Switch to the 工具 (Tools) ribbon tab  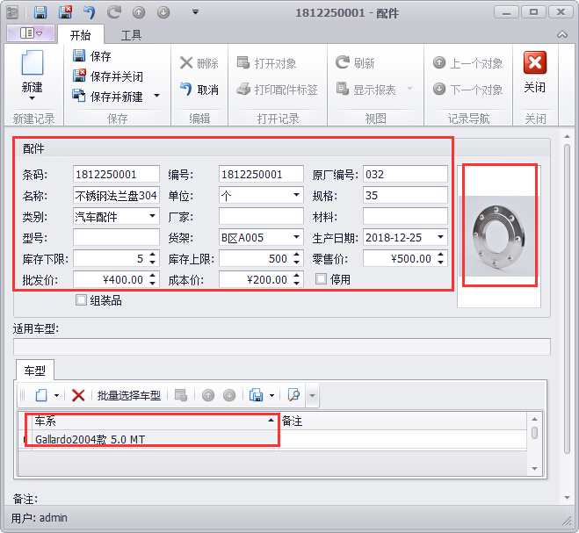[x=131, y=35]
